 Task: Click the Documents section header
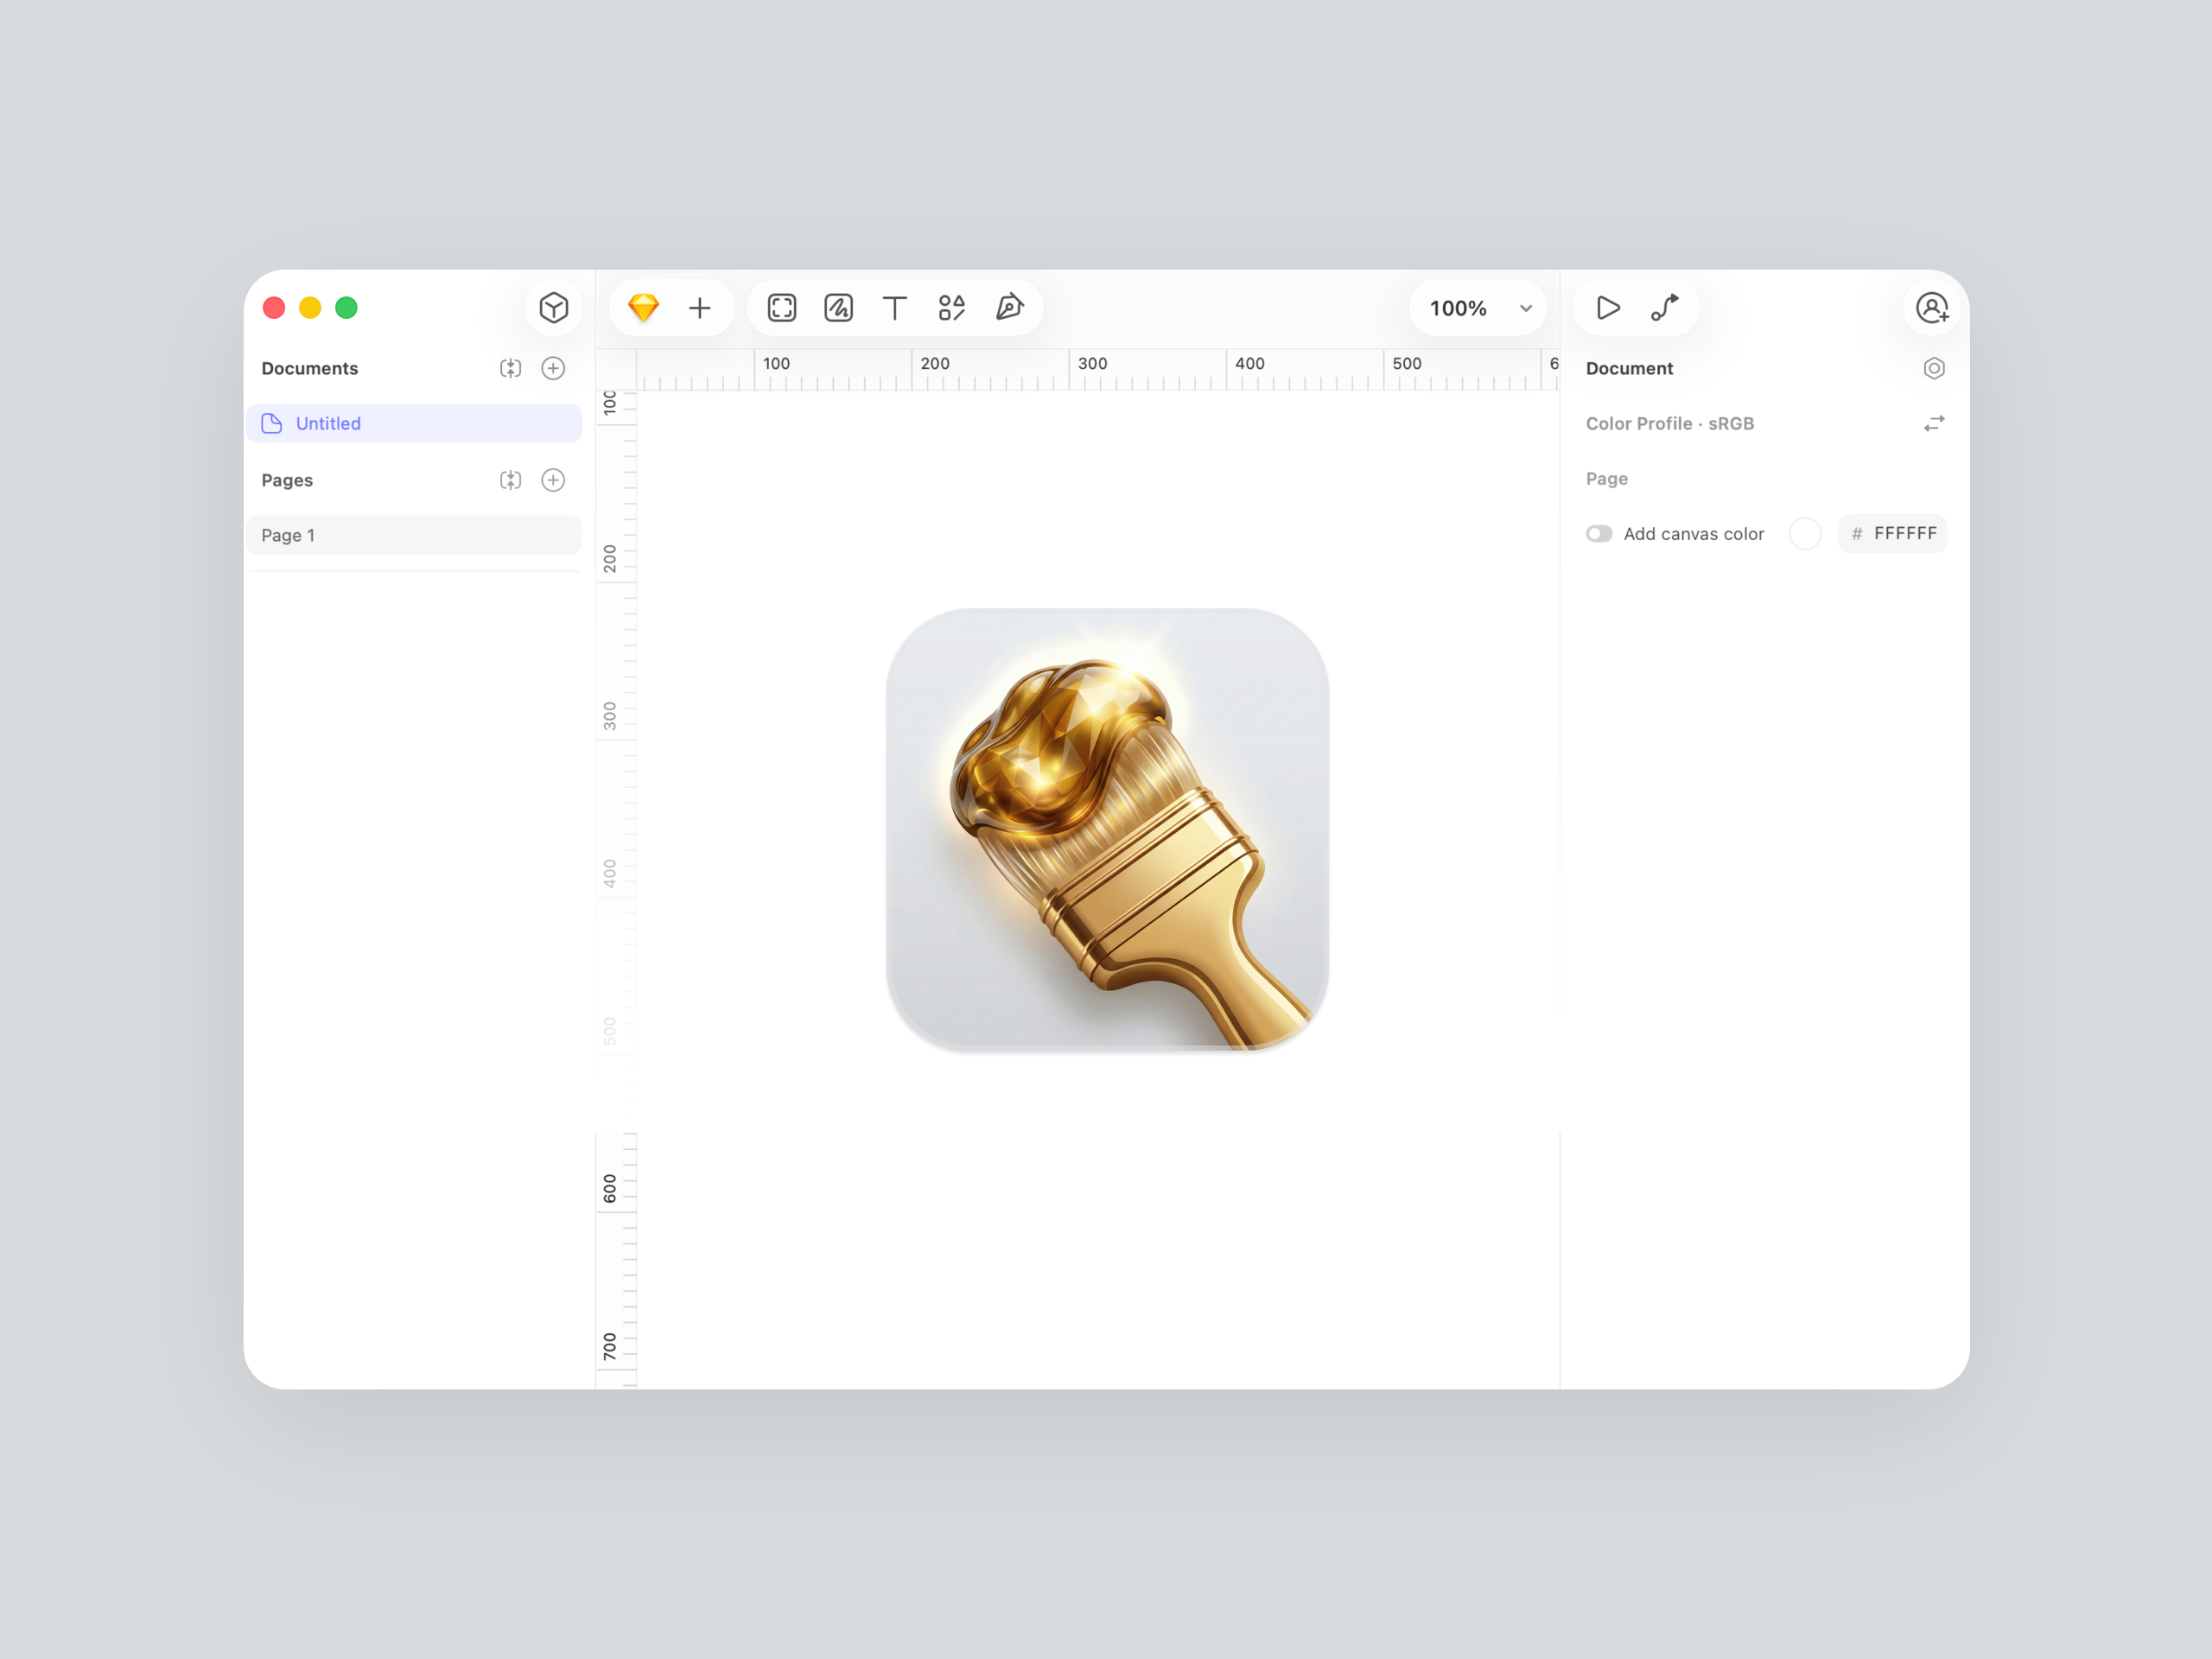pyautogui.click(x=310, y=368)
